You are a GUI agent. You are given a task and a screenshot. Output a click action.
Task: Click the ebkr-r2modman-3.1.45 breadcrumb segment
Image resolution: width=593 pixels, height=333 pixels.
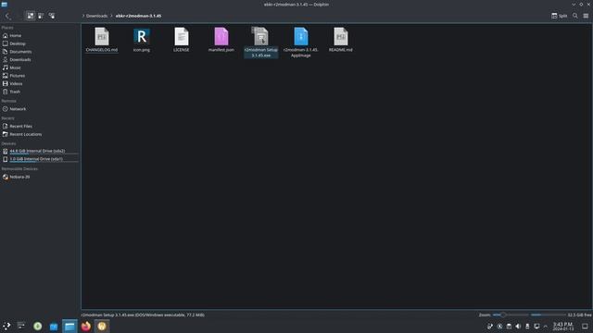(x=138, y=16)
